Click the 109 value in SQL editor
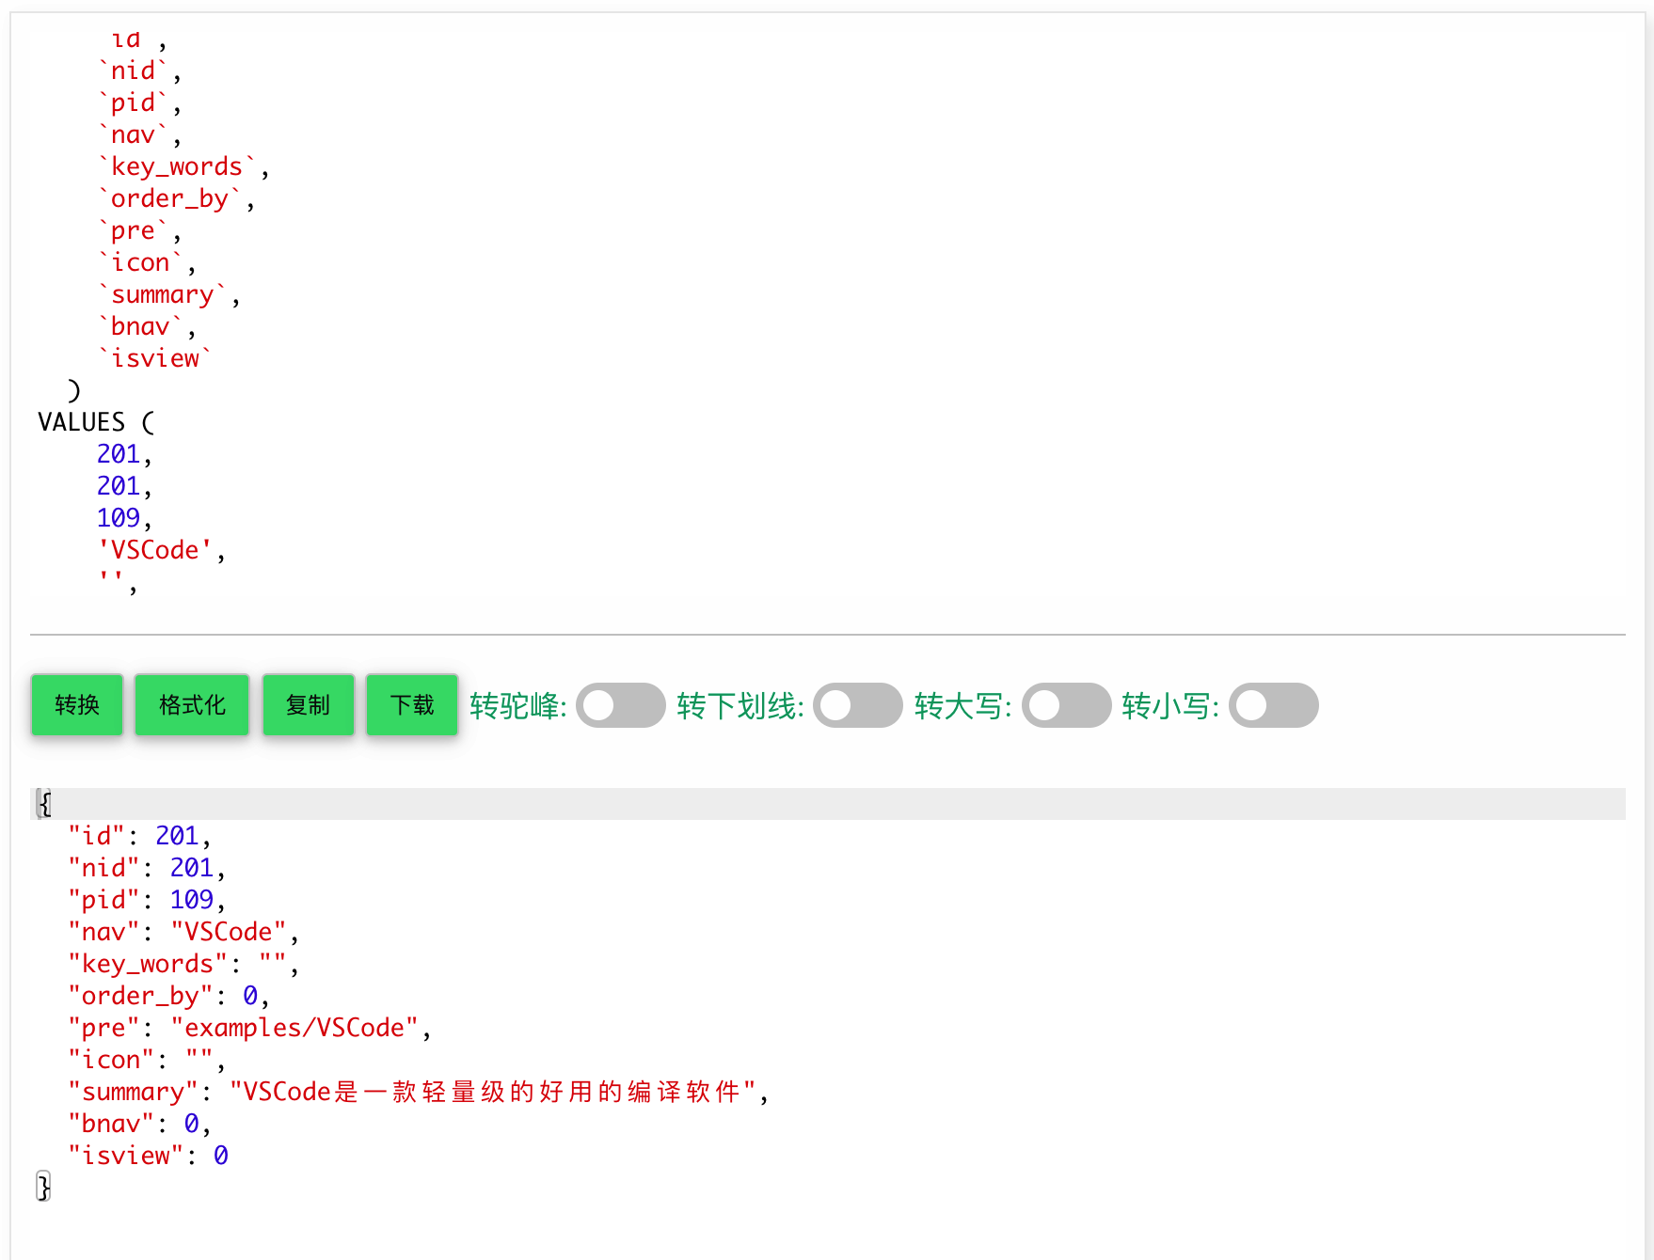1654x1260 pixels. click(119, 518)
